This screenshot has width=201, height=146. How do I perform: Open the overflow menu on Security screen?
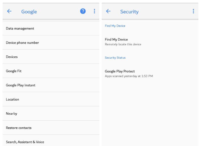coord(193,11)
